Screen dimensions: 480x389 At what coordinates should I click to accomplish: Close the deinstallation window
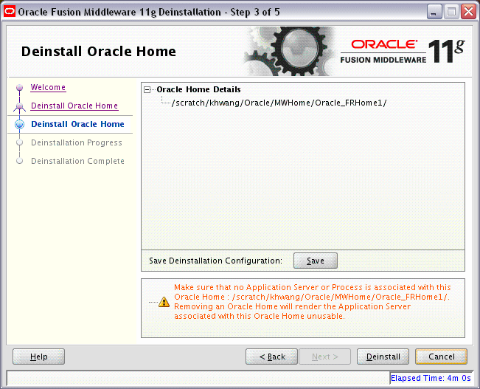(x=469, y=12)
